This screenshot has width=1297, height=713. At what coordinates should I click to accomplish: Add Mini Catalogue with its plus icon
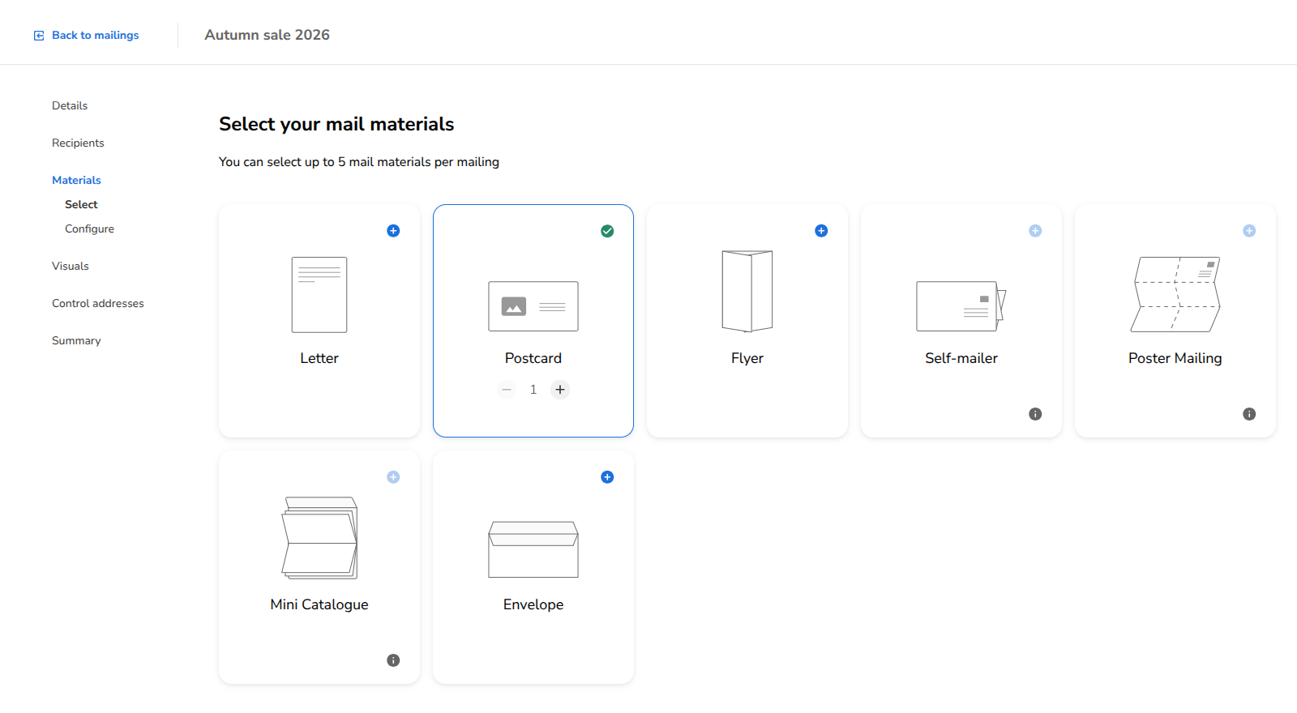[393, 477]
